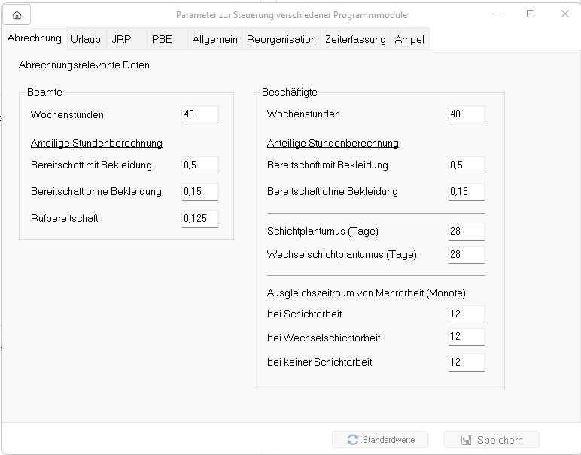Click Anteilige Stundenberechnung heading under Beamte
Screen dimensions: 581x455
pos(97,144)
